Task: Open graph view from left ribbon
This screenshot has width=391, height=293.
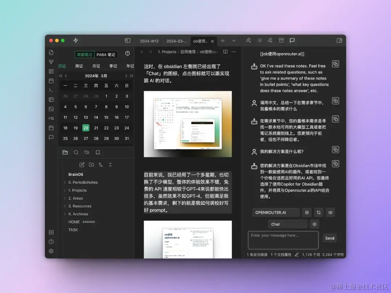Action: (51, 62)
